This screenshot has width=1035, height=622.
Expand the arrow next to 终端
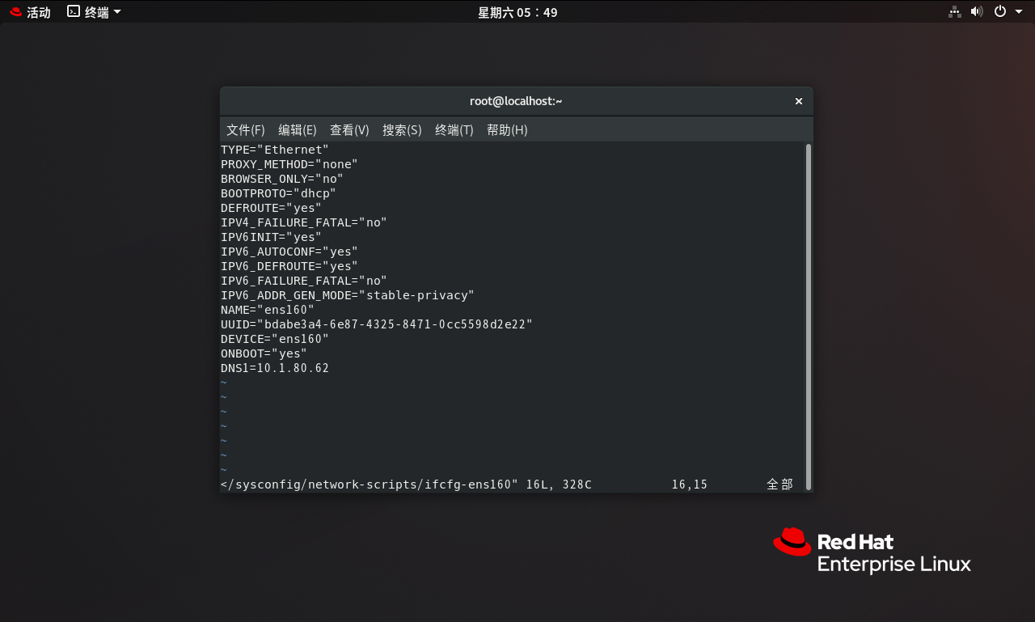click(x=117, y=12)
